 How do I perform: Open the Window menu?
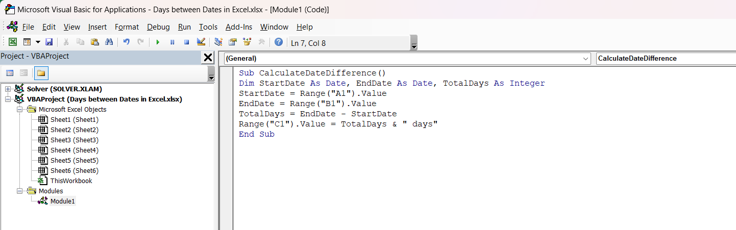(274, 27)
